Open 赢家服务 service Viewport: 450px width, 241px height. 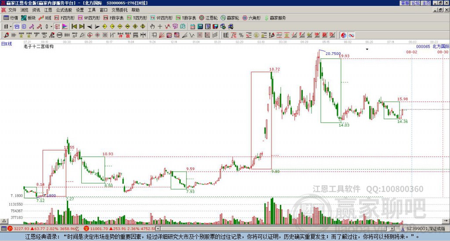[x=275, y=18]
